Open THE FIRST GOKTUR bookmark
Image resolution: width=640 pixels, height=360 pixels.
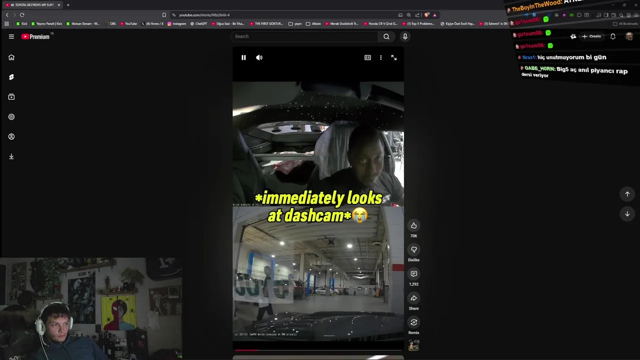[266, 23]
